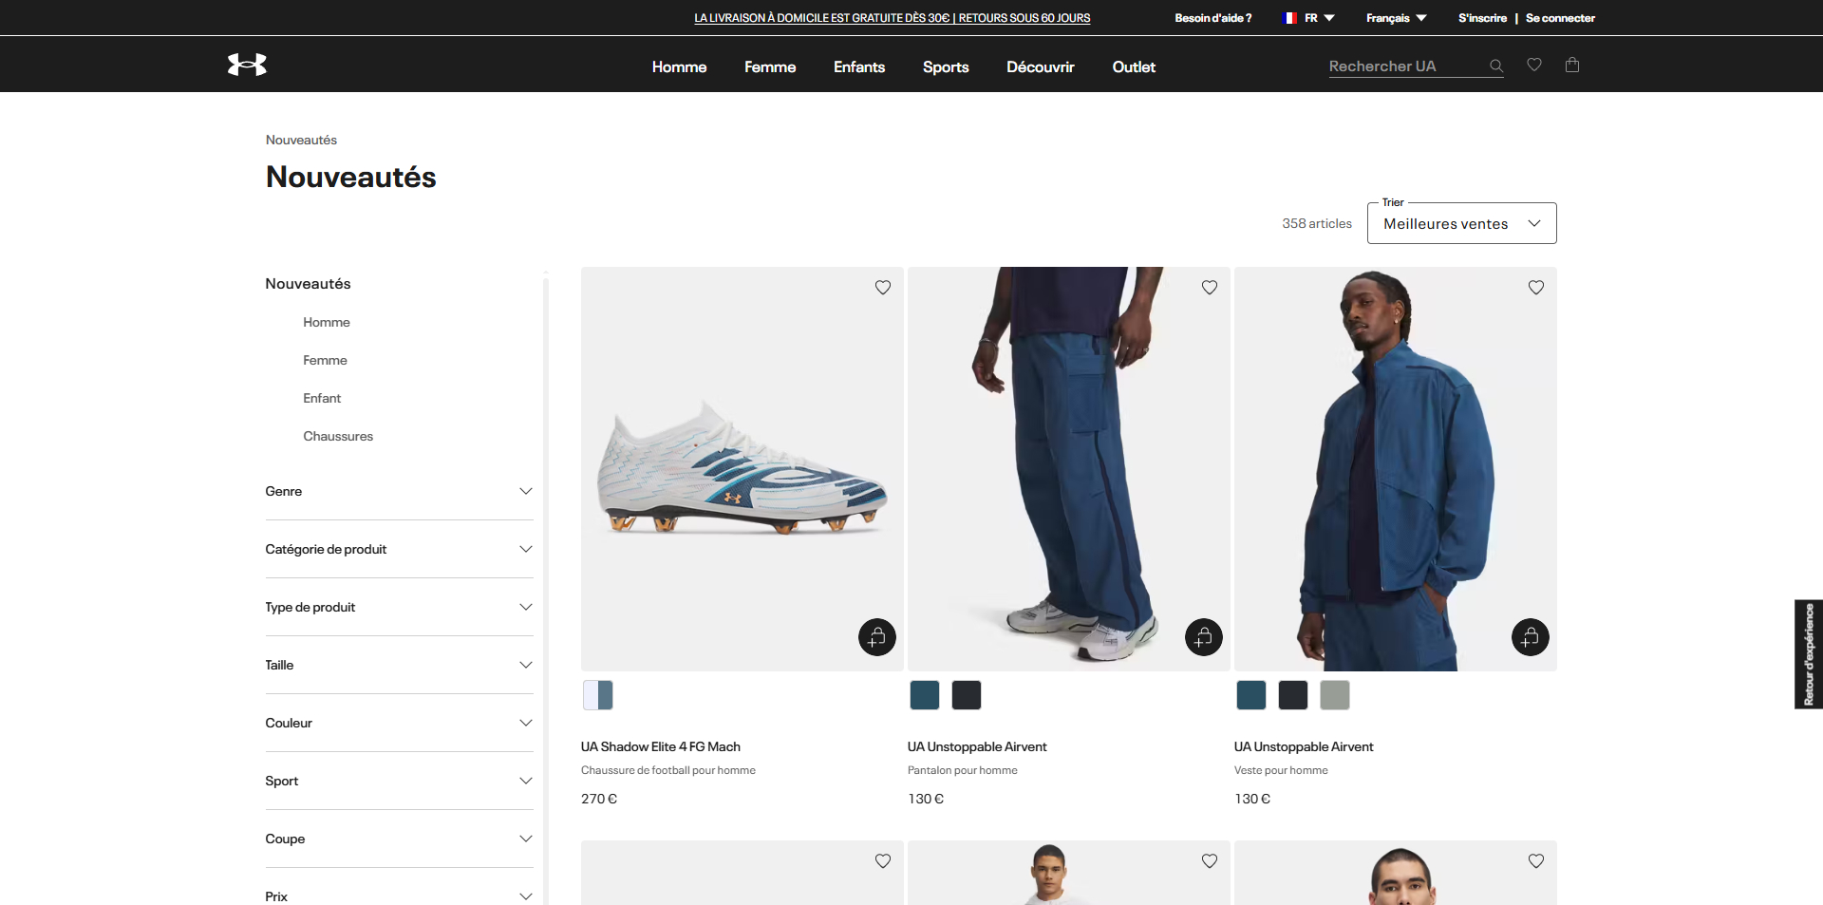Open the wishlist heart in header

pyautogui.click(x=1534, y=65)
